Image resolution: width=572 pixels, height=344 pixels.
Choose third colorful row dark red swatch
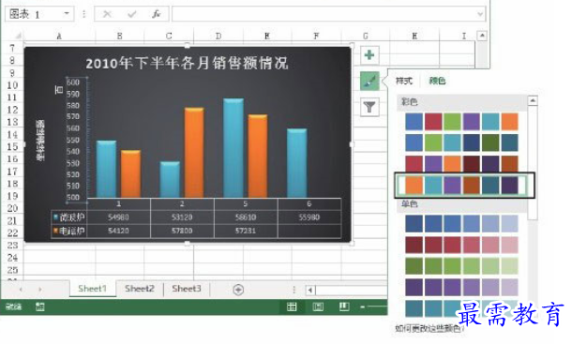pyautogui.click(x=472, y=164)
